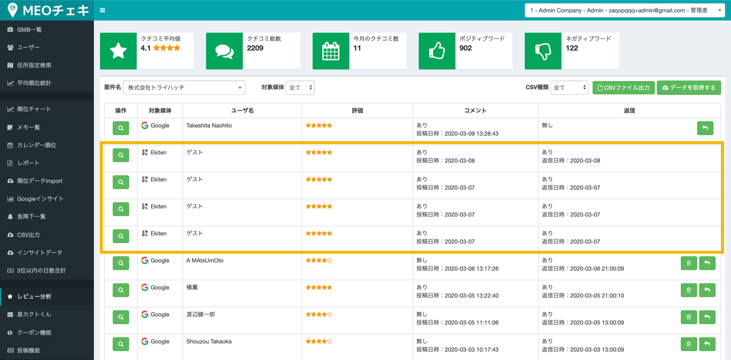731x360 pixels.
Task: Click the star icon on クチコミ平均値 card
Action: 118,51
